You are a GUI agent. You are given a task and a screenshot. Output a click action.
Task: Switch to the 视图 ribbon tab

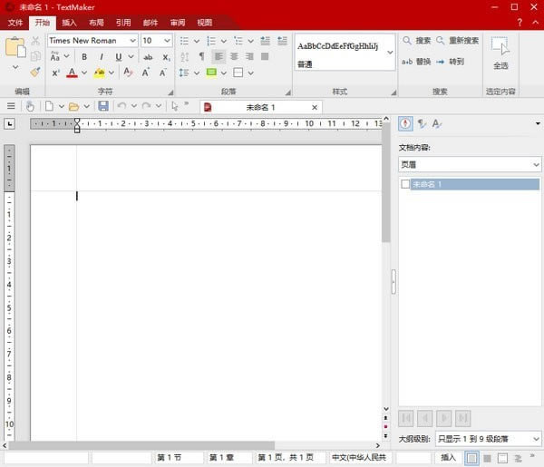(205, 23)
